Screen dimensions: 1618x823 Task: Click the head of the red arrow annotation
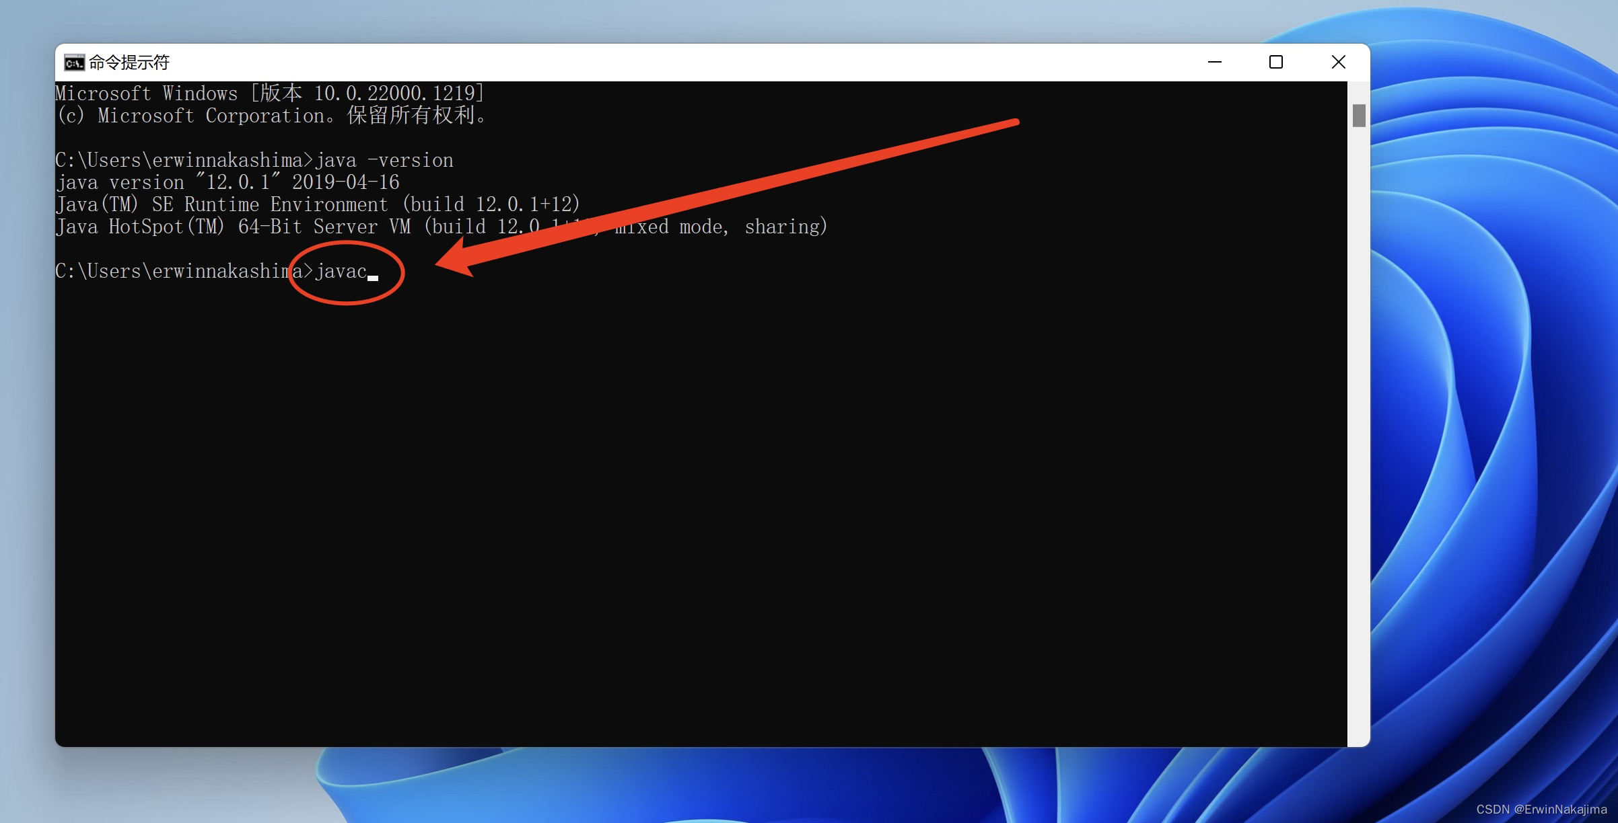(x=454, y=261)
